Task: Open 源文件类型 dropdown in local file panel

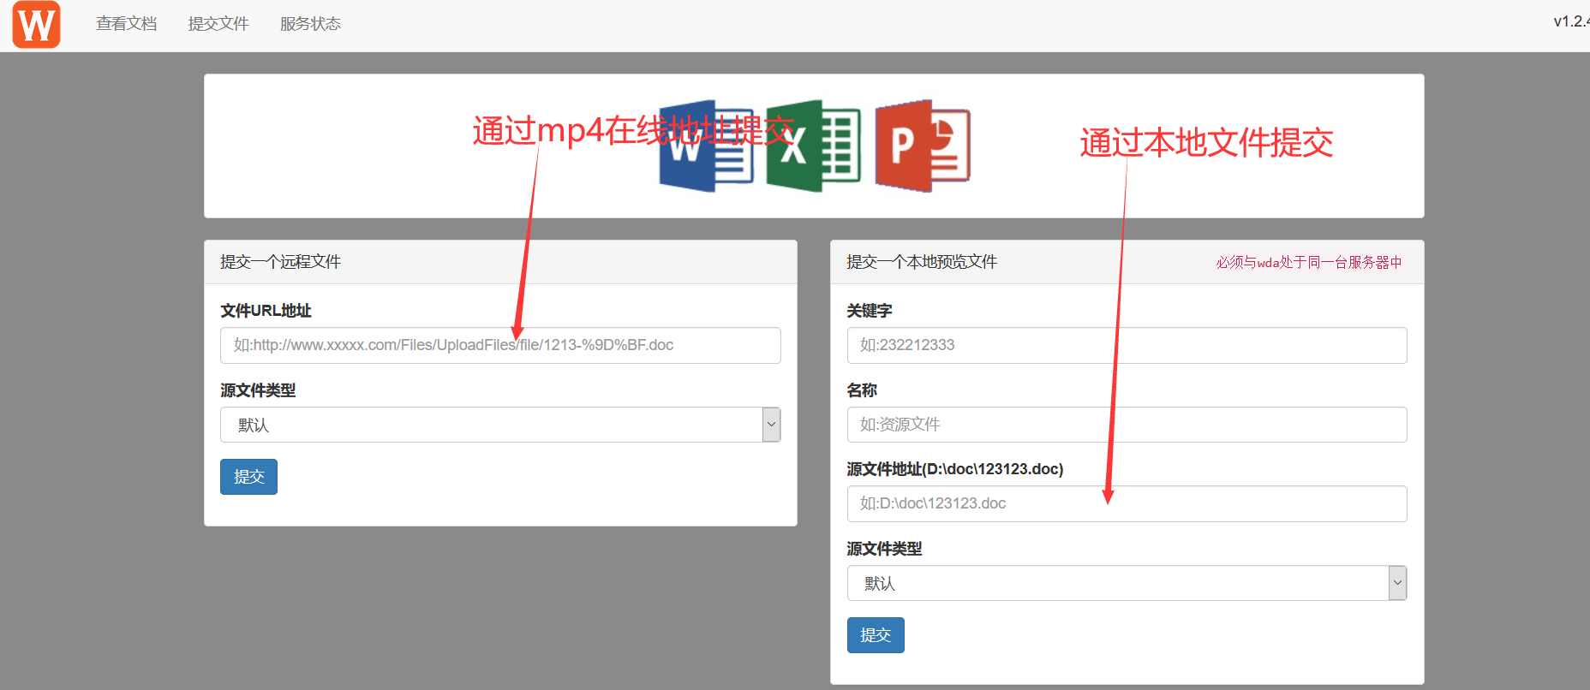Action: 1127,583
